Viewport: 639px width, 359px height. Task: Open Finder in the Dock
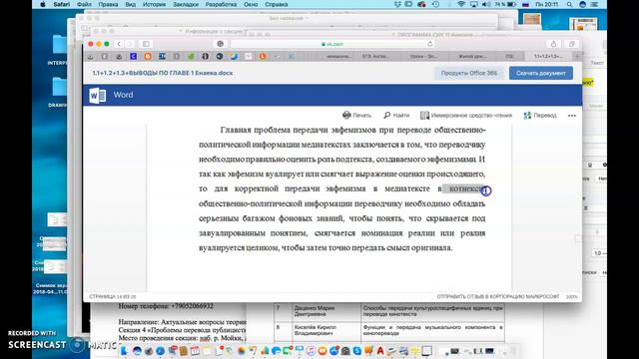point(124,350)
